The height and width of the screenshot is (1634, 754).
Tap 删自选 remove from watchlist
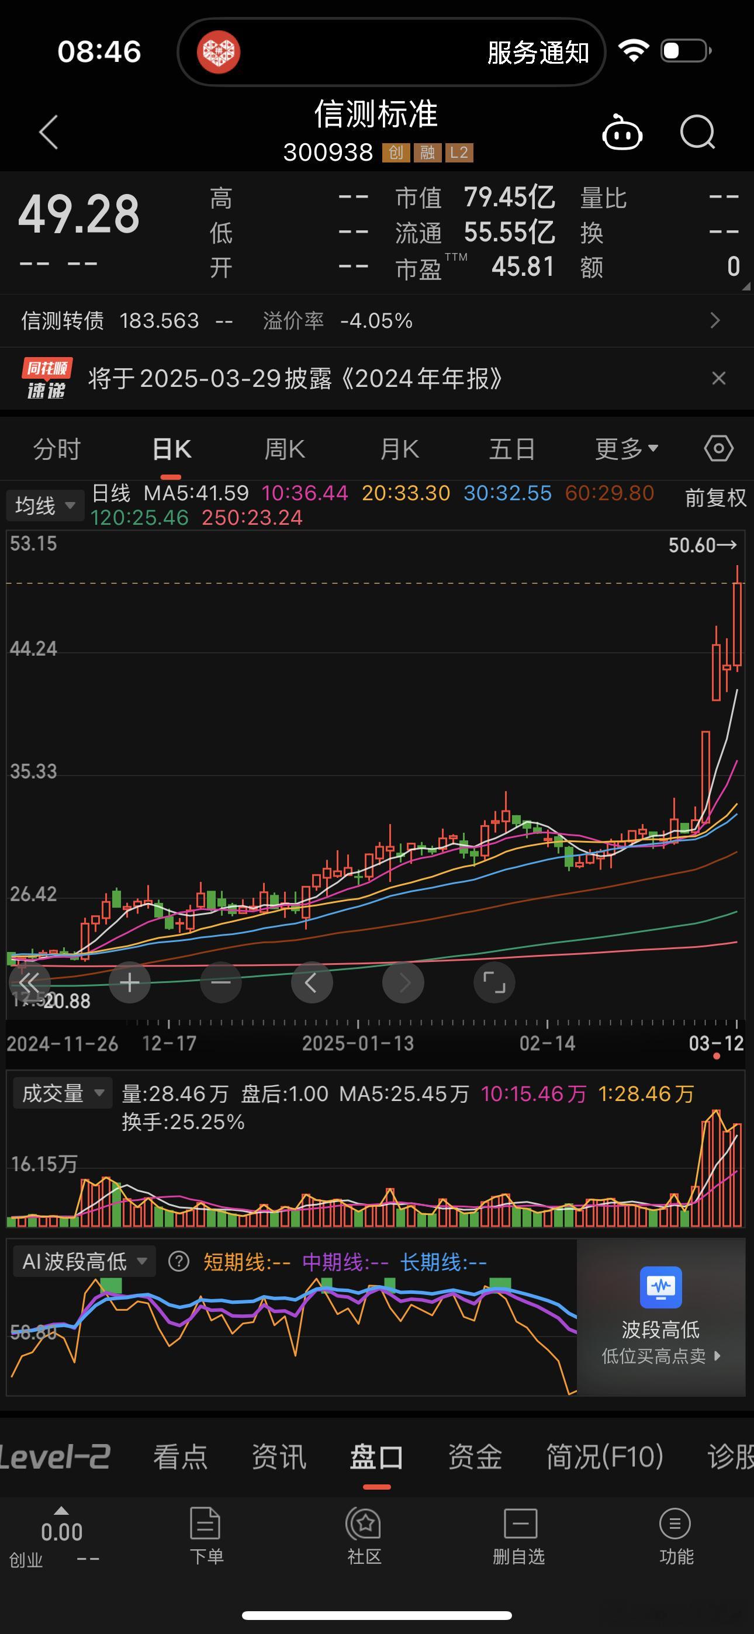pos(520,1536)
